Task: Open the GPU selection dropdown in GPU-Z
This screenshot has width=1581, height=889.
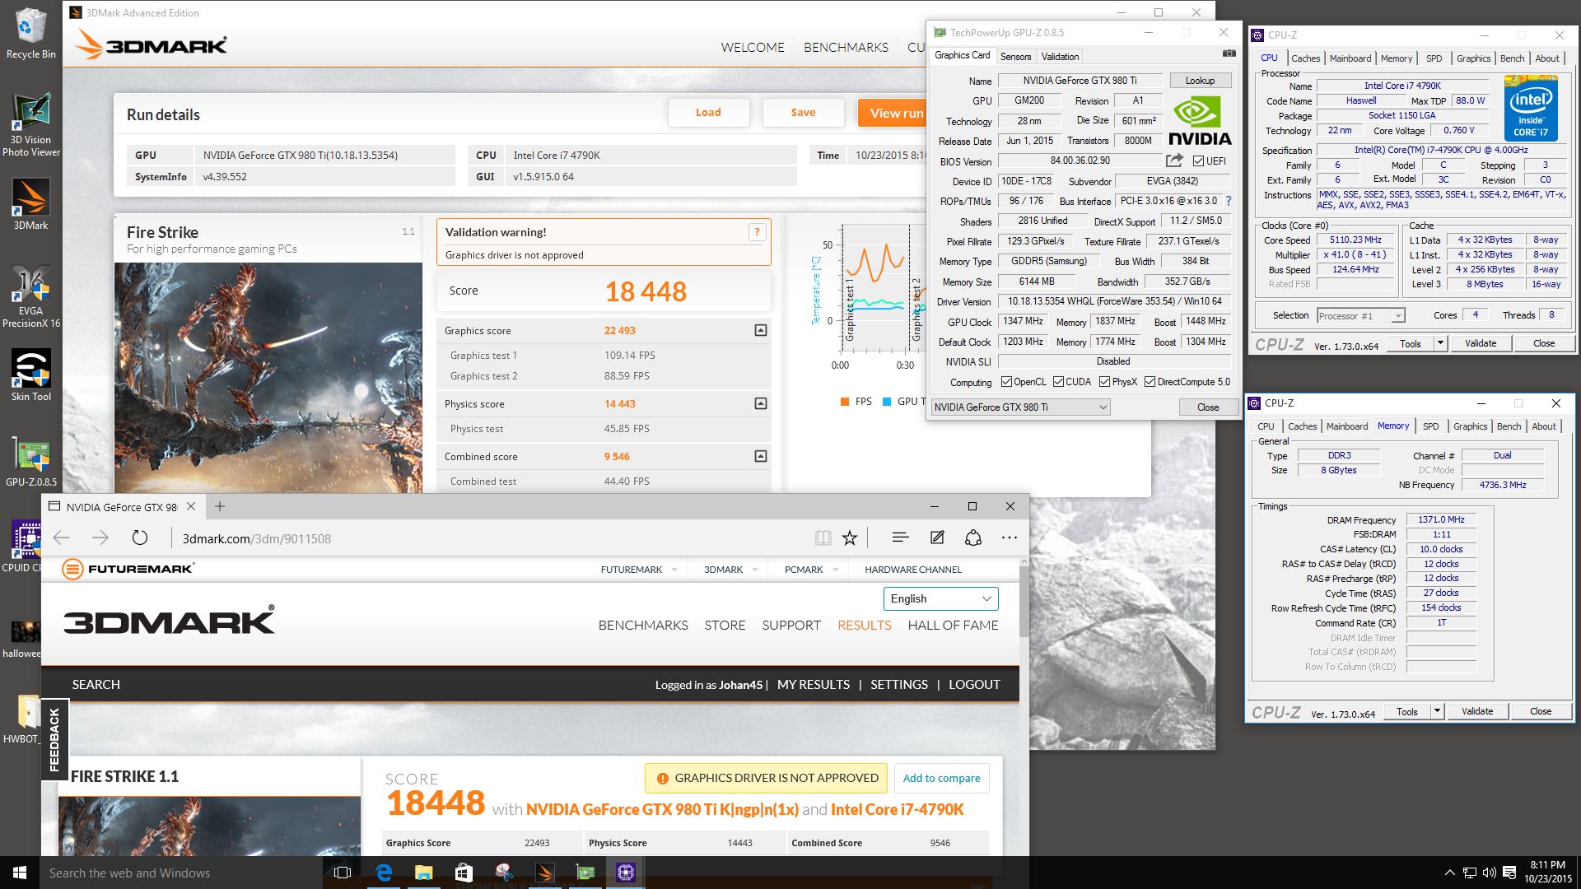Action: (x=1020, y=407)
